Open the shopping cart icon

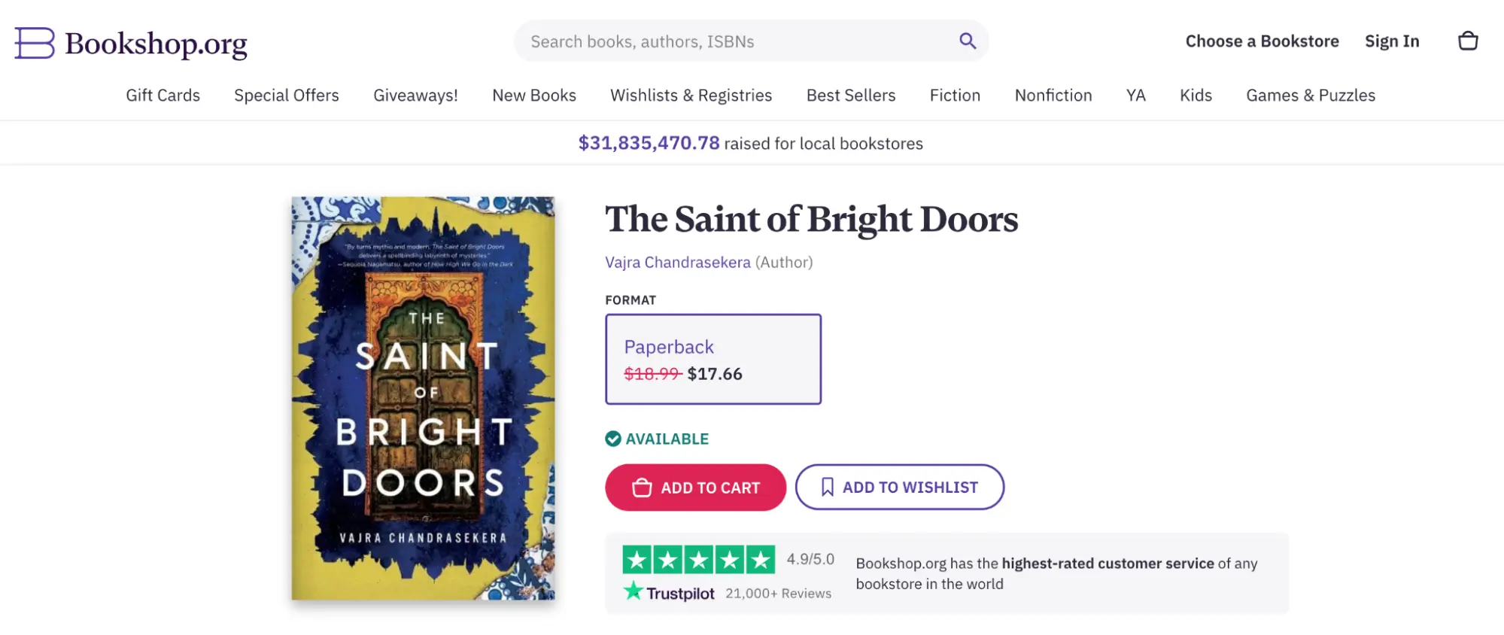coord(1468,41)
